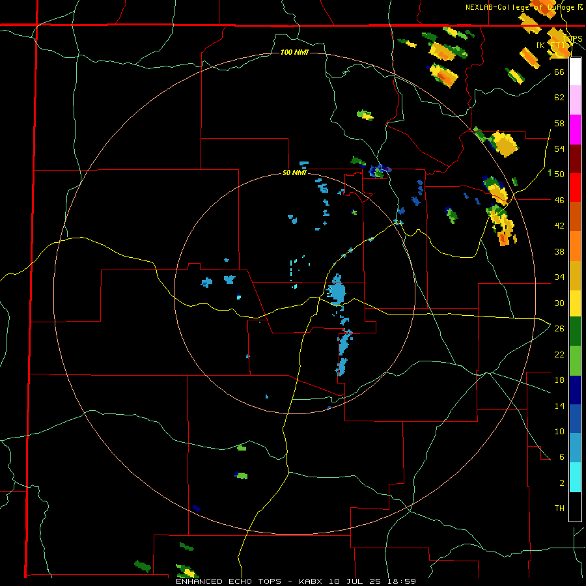
Task: Click the '66' label on the legend
Action: point(559,72)
